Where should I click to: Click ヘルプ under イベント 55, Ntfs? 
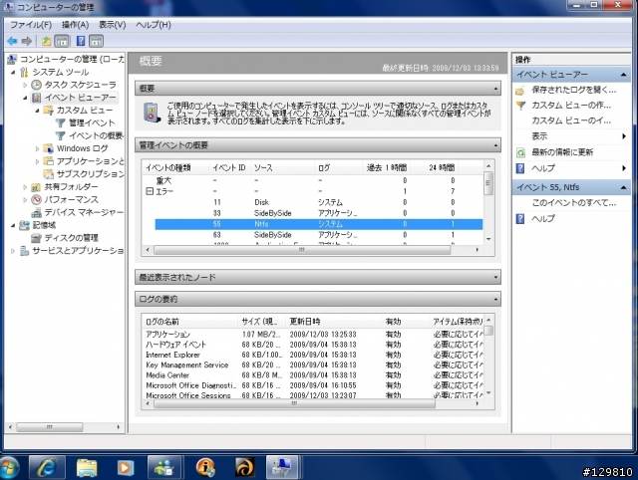tap(543, 219)
